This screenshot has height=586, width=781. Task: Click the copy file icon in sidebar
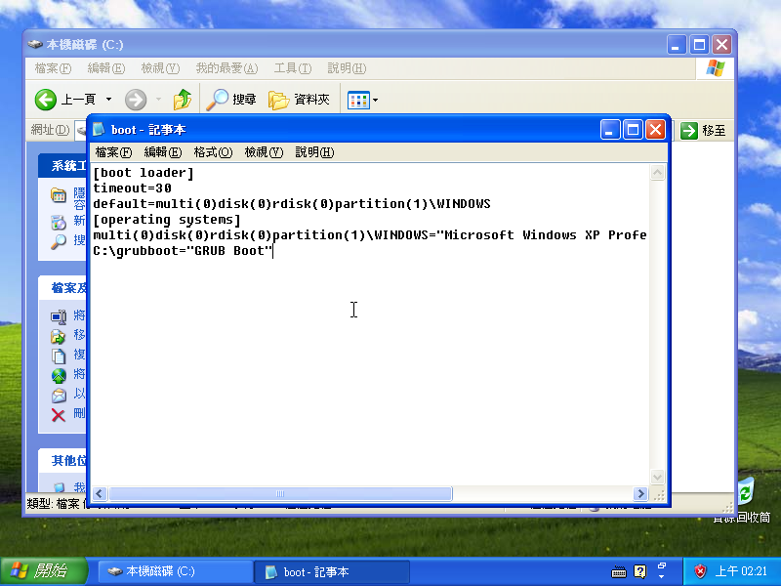coord(59,356)
